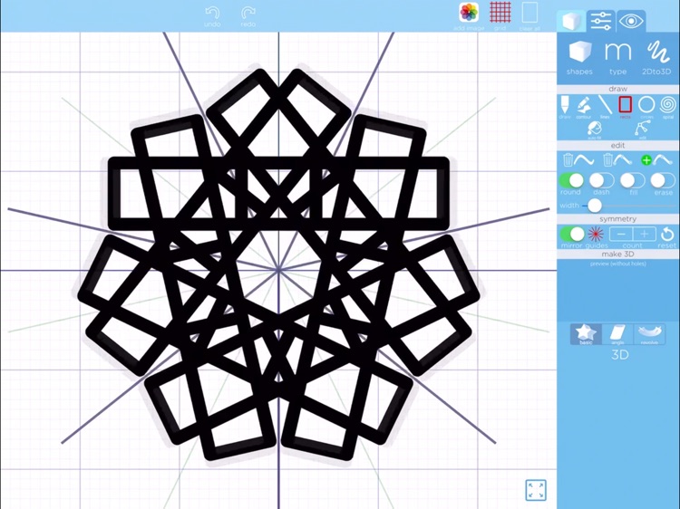This screenshot has height=509, width=680.
Task: Select the edit path nodes tool
Action: [x=642, y=130]
